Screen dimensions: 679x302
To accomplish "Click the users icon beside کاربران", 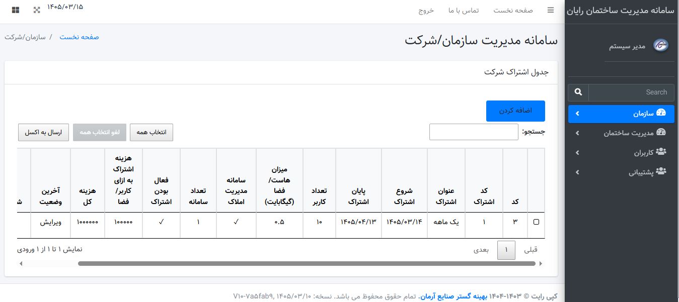I will pyautogui.click(x=661, y=152).
